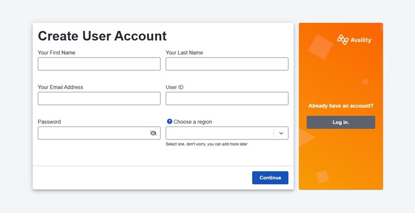The height and width of the screenshot is (213, 415).
Task: Select the Your Email Address text box
Action: [99, 98]
